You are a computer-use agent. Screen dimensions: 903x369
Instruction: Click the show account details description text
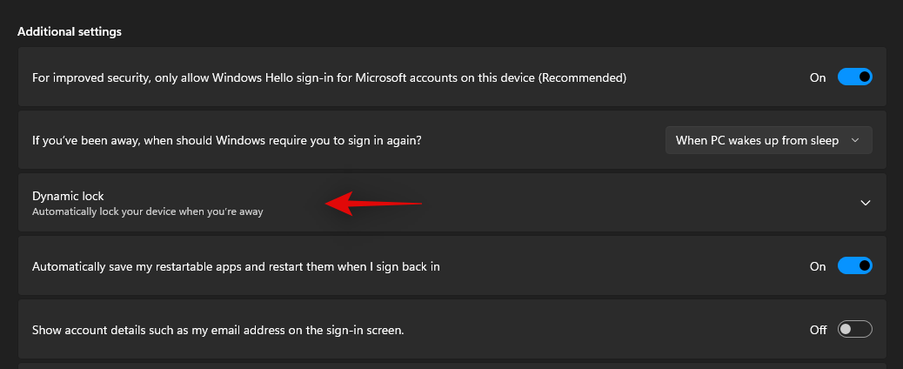click(x=218, y=331)
